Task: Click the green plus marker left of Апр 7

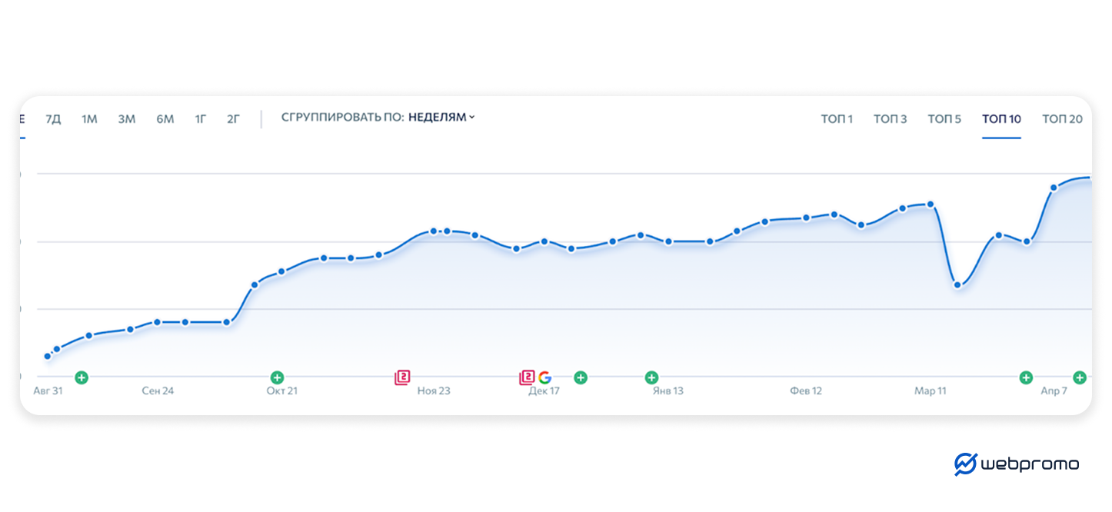Action: 1026,377
